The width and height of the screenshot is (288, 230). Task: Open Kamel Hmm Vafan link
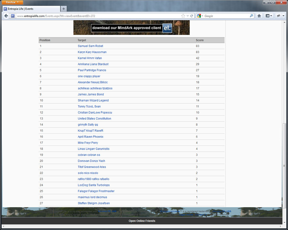pyautogui.click(x=90, y=58)
